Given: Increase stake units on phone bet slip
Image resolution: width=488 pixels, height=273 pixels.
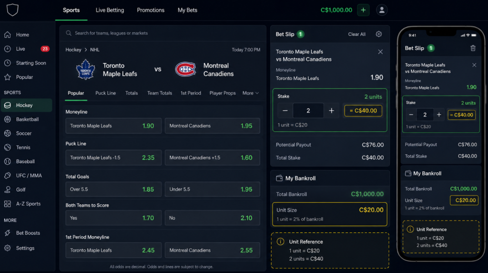Looking at the screenshot, I should [439, 115].
